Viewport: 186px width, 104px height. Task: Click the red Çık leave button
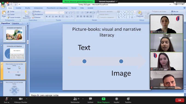tap(180, 100)
